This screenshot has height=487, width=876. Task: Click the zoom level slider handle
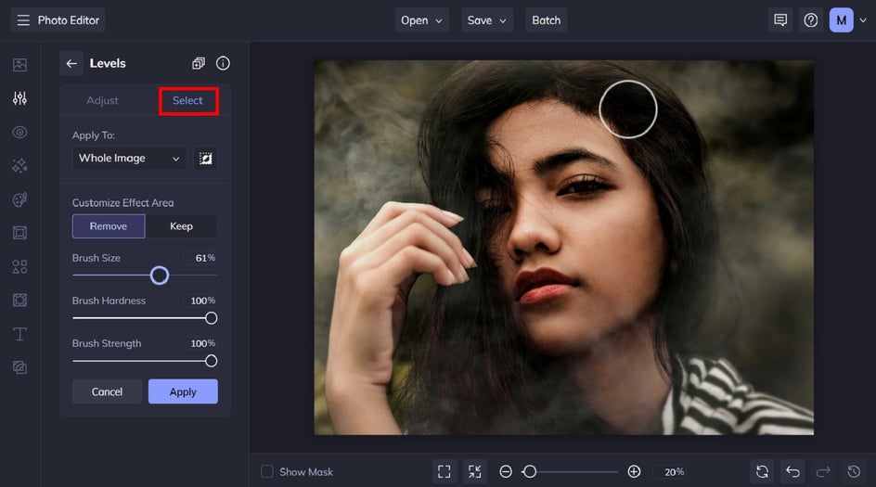click(x=530, y=472)
